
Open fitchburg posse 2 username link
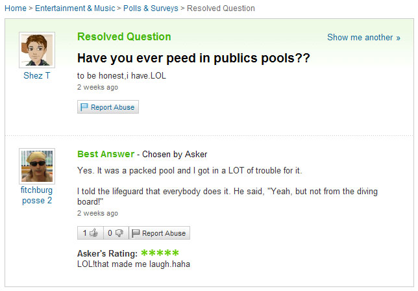37,196
